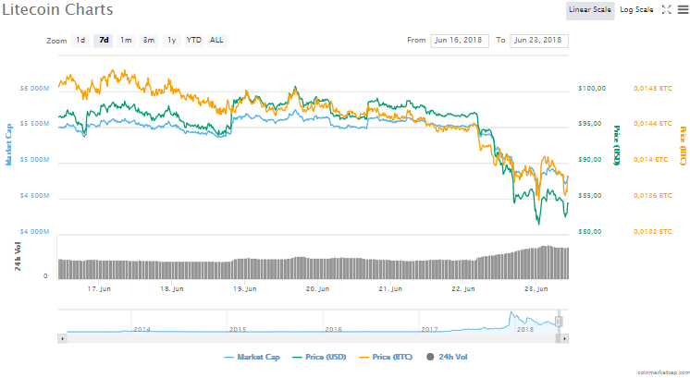Click the 22. Jun axis label
This screenshot has height=378, width=690.
463,288
